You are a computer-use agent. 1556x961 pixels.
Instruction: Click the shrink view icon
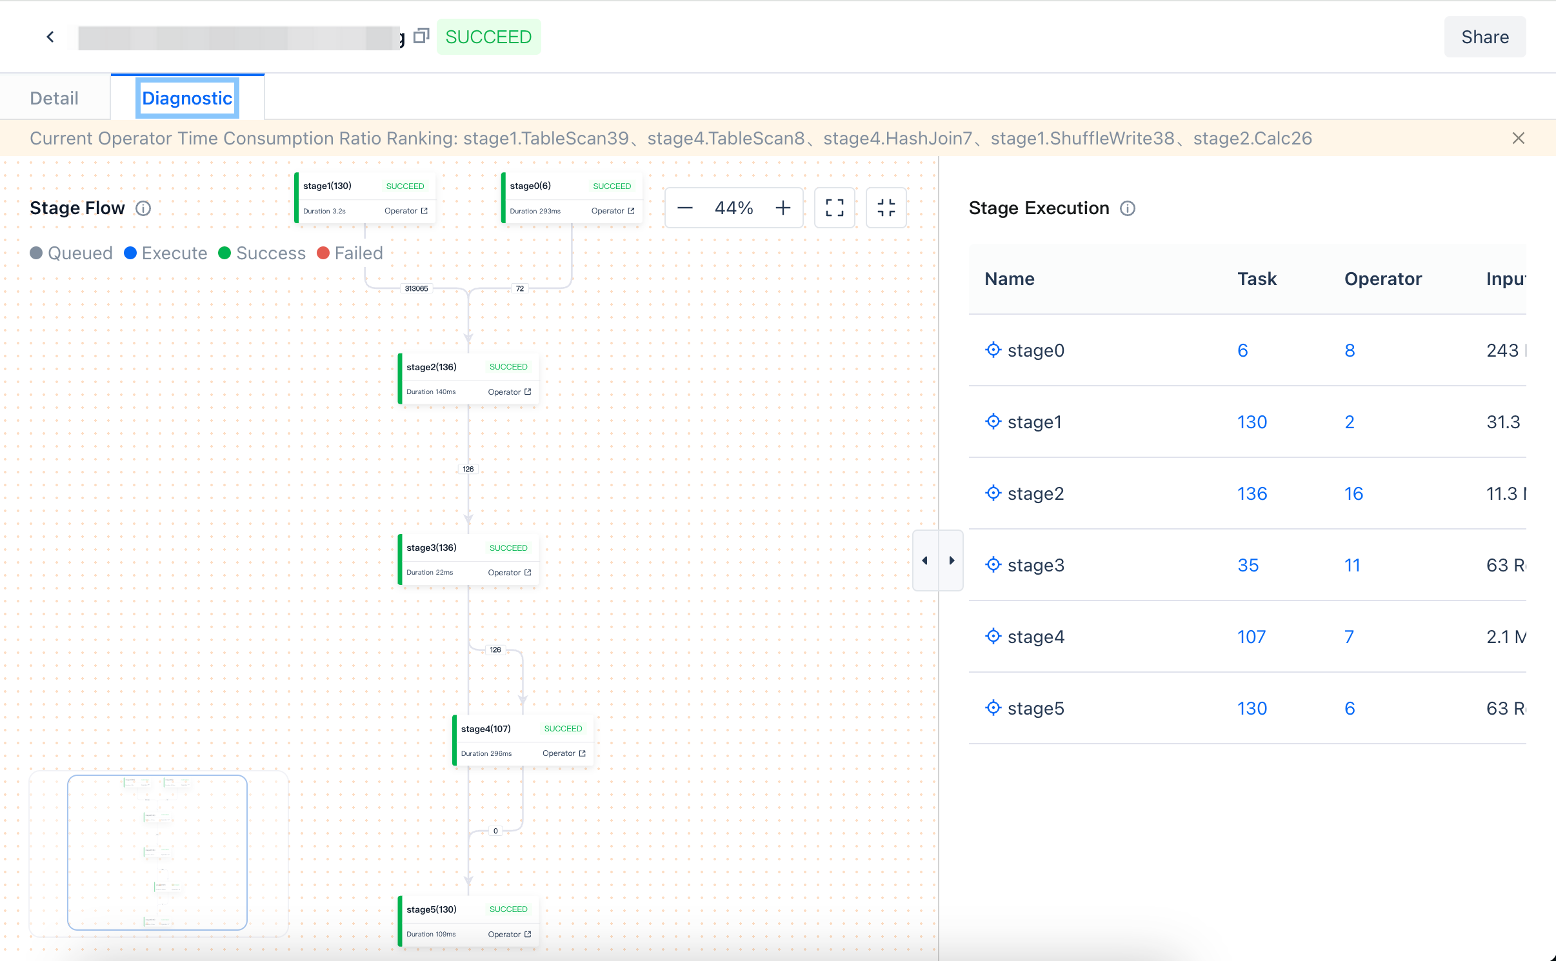tap(886, 208)
